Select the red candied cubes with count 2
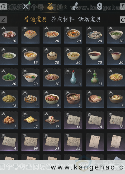 (9, 121)
